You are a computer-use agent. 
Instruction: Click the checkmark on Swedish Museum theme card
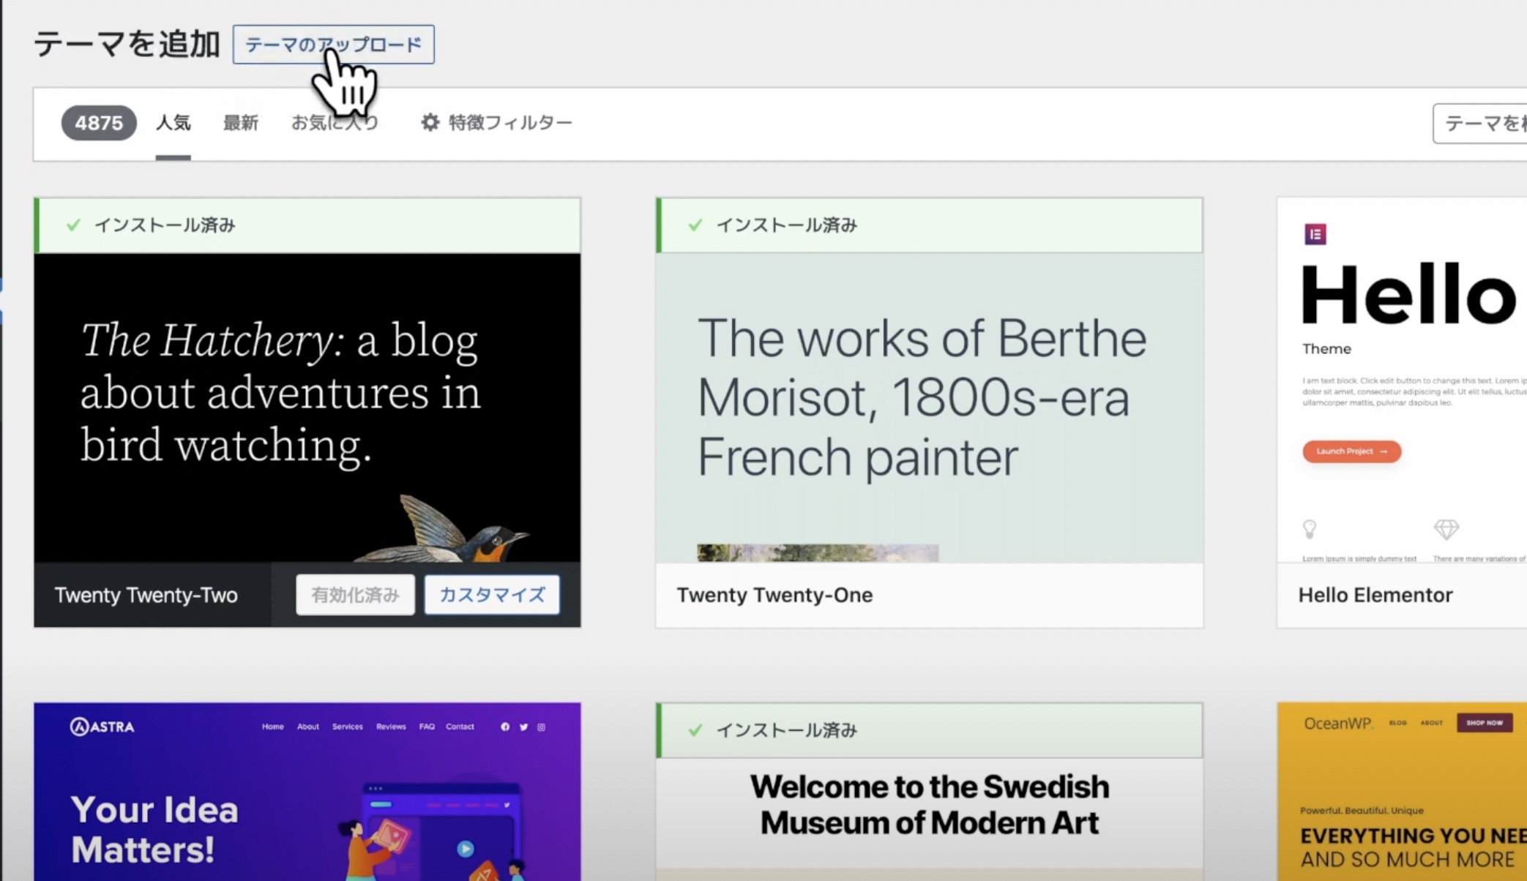(x=695, y=730)
